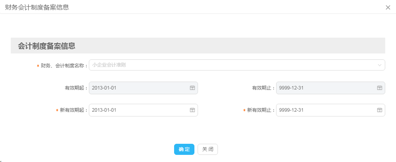Click the required 新有效期起 label

73,110
